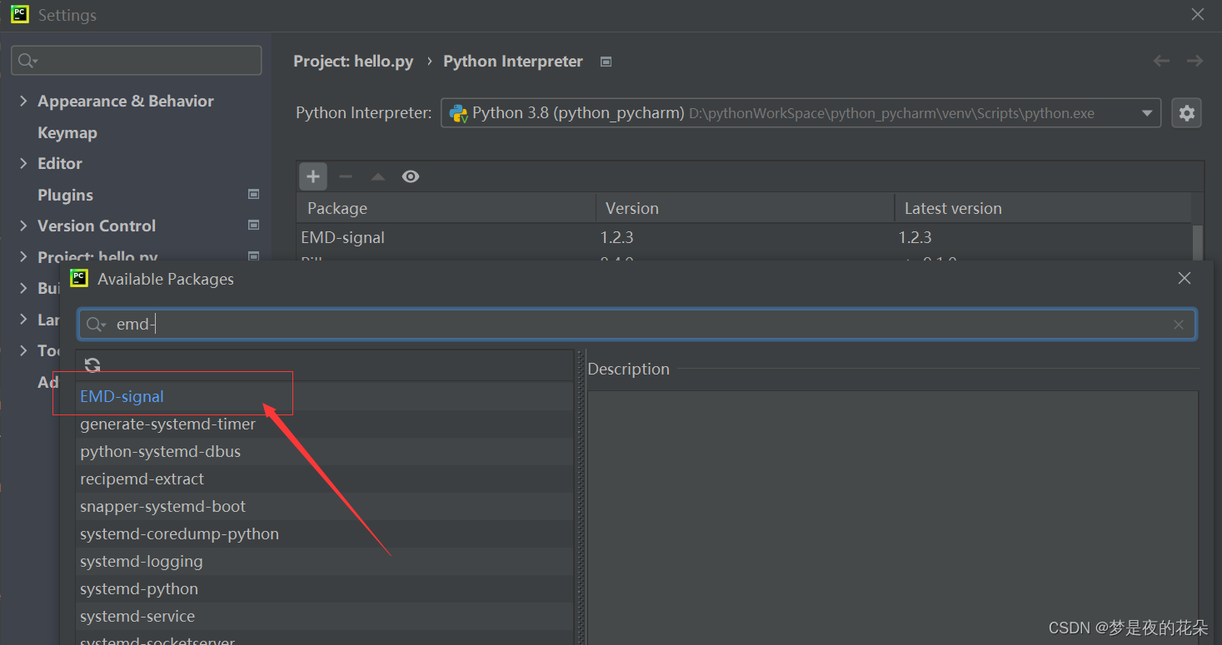Select python-systemd-dbus package
This screenshot has height=645, width=1222.
tap(325, 451)
